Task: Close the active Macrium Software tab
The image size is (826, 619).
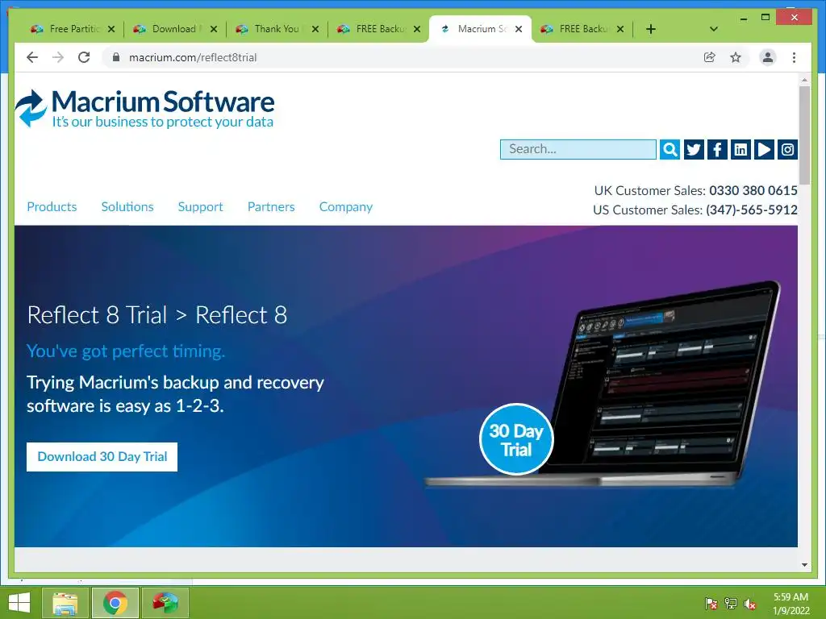Action: tap(519, 29)
